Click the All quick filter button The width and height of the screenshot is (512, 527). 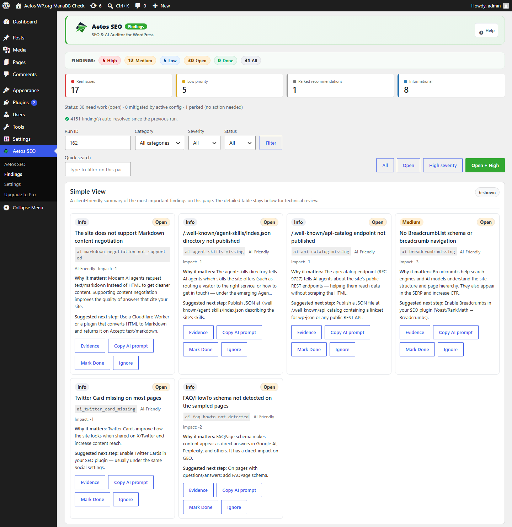click(385, 165)
